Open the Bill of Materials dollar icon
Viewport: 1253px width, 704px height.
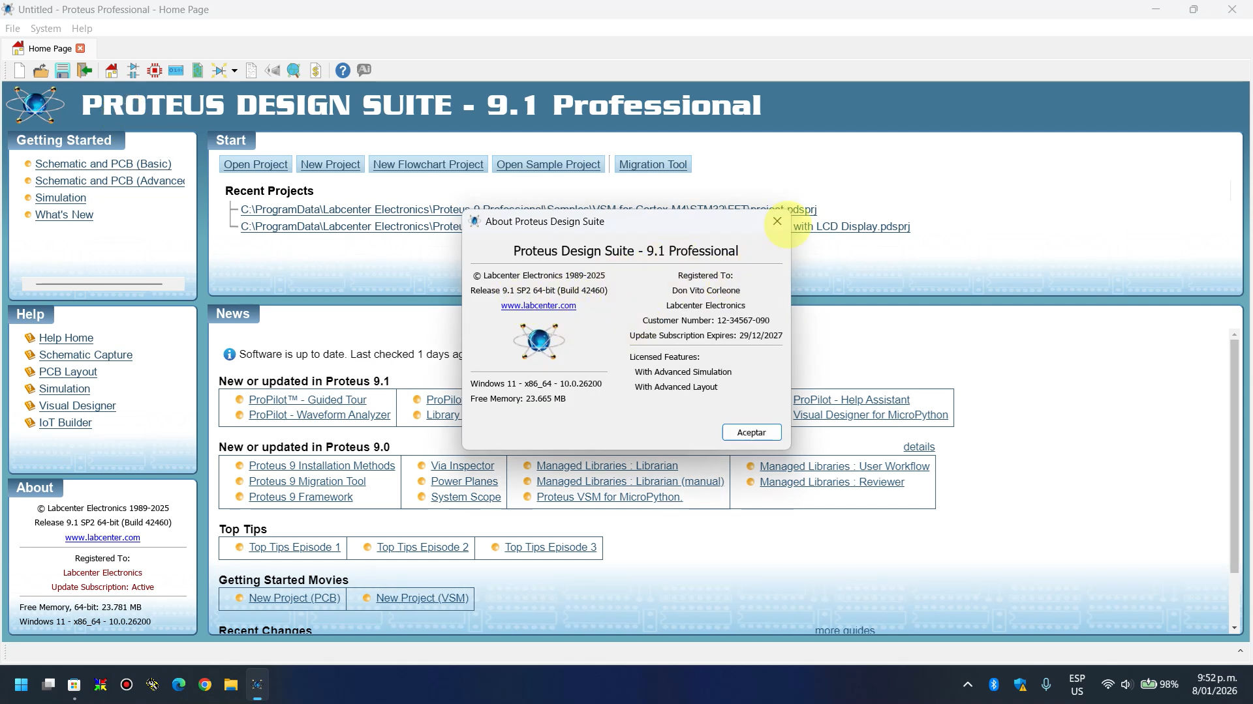click(316, 70)
